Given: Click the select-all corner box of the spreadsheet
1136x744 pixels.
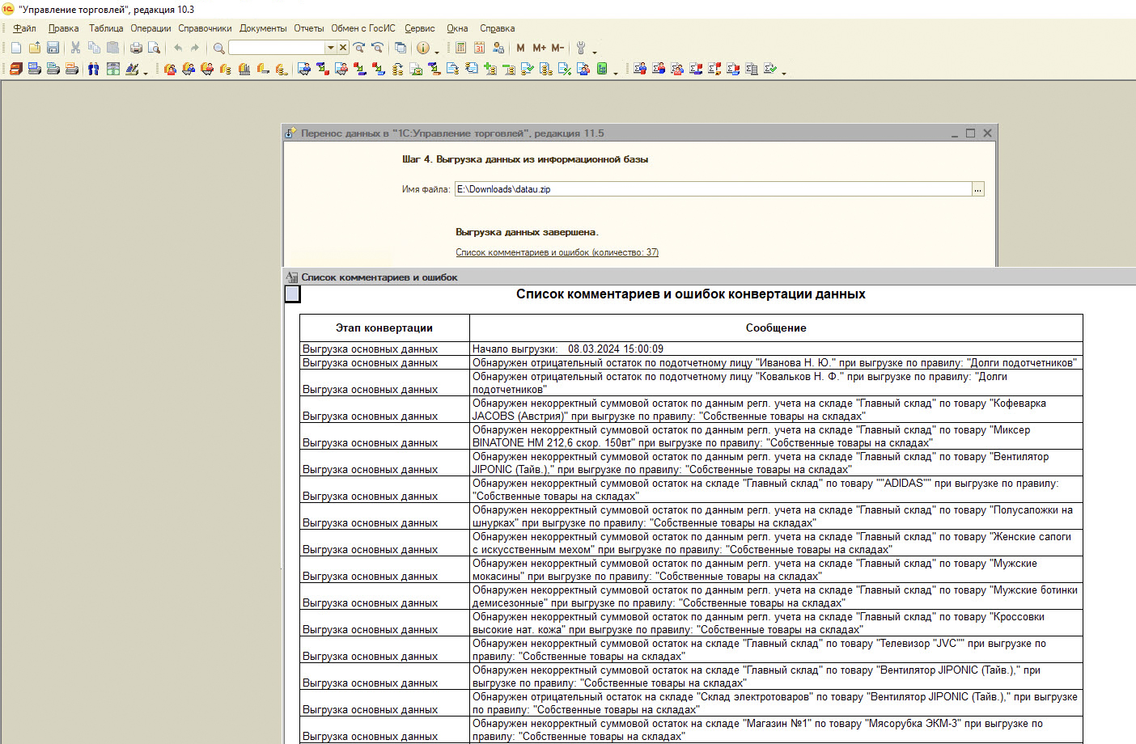Looking at the screenshot, I should click(x=293, y=294).
